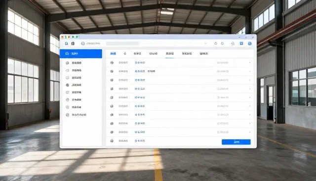Open the blue link in the last list row
316x181 pixels.
[140, 141]
